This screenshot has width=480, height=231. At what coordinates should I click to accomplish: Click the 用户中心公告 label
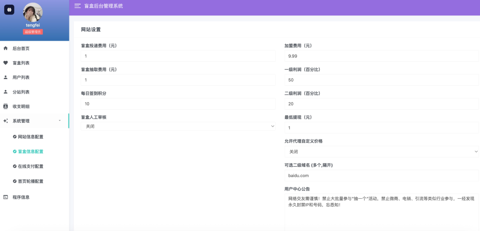tap(297, 189)
